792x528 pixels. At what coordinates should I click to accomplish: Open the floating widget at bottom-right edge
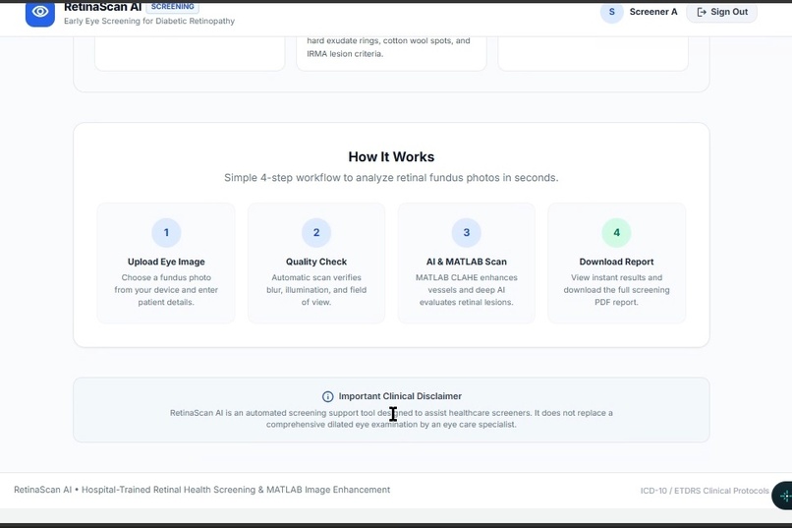[x=783, y=496]
